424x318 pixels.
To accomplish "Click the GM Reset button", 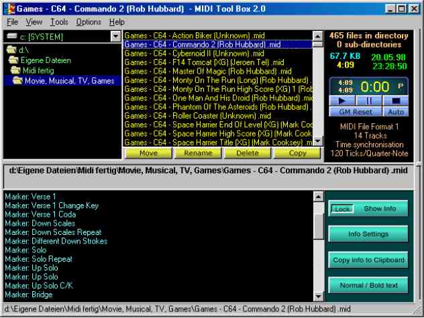I will [x=356, y=112].
